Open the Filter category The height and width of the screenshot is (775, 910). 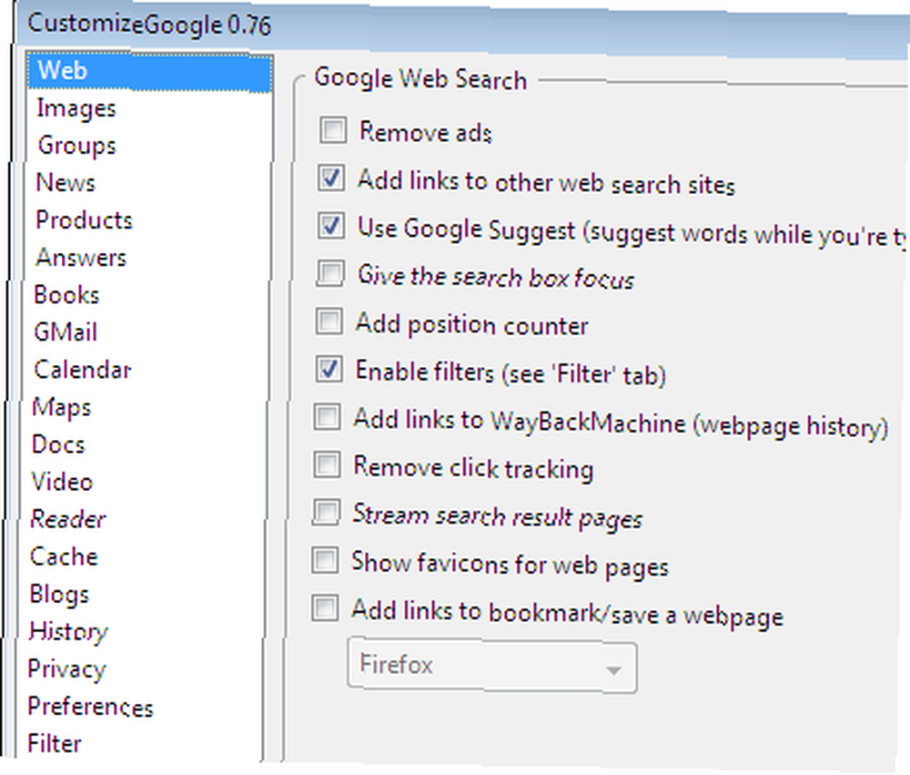tap(55, 744)
